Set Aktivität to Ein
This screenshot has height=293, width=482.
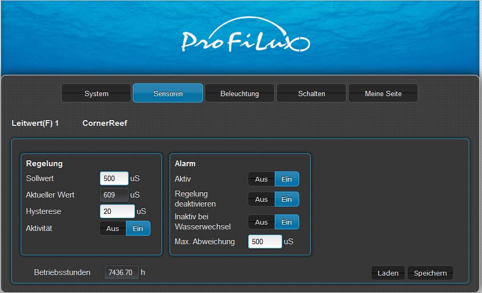point(138,228)
